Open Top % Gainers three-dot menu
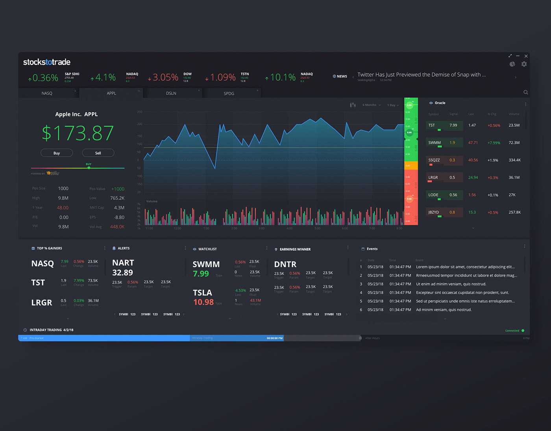 (x=105, y=248)
